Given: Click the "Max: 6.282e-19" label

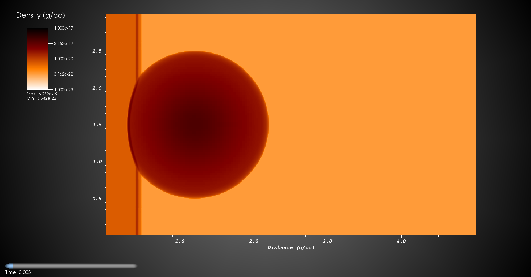Looking at the screenshot, I should click(x=42, y=94).
